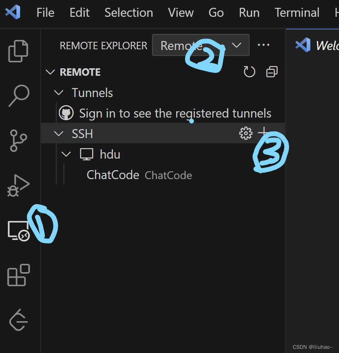Open the Run menu
The image size is (339, 353).
pos(249,12)
